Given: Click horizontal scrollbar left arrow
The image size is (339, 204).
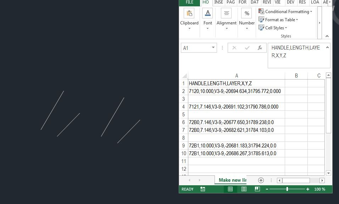Looking at the screenshot, I should pos(279,180).
